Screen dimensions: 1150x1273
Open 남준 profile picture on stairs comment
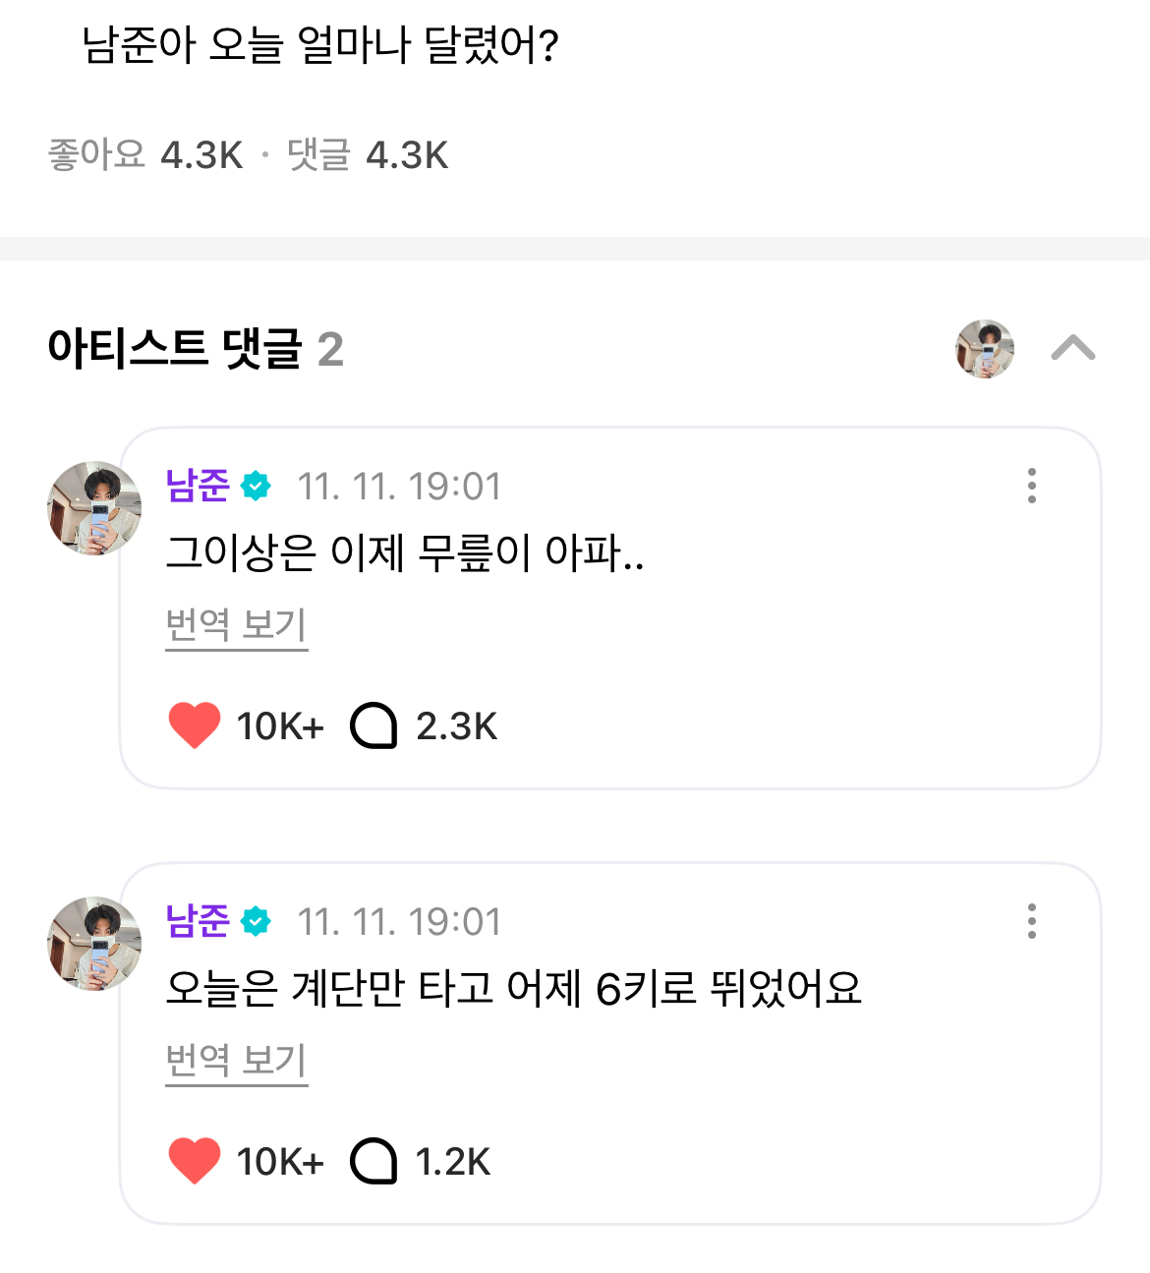coord(94,944)
